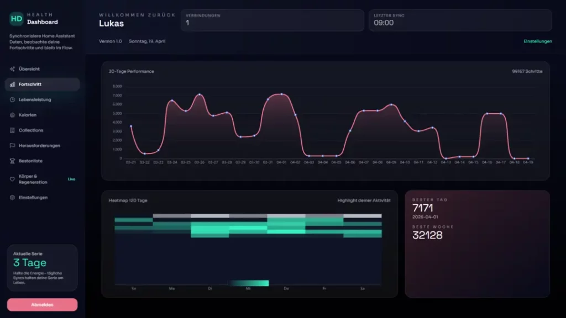
Task: Toggle the Live indicator next to Körper & Regeneration
Action: point(71,178)
